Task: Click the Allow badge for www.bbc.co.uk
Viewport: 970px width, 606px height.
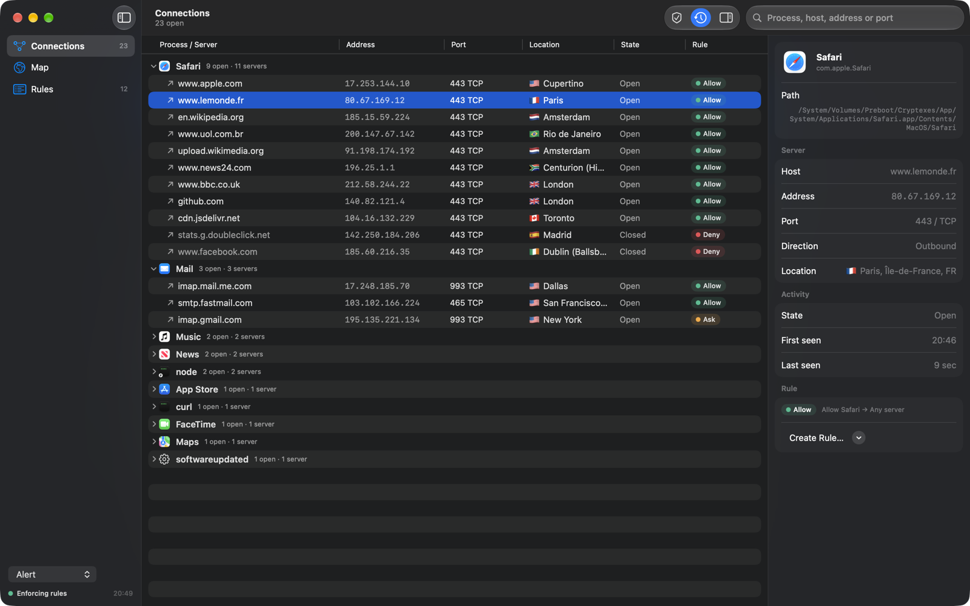Action: [x=708, y=184]
